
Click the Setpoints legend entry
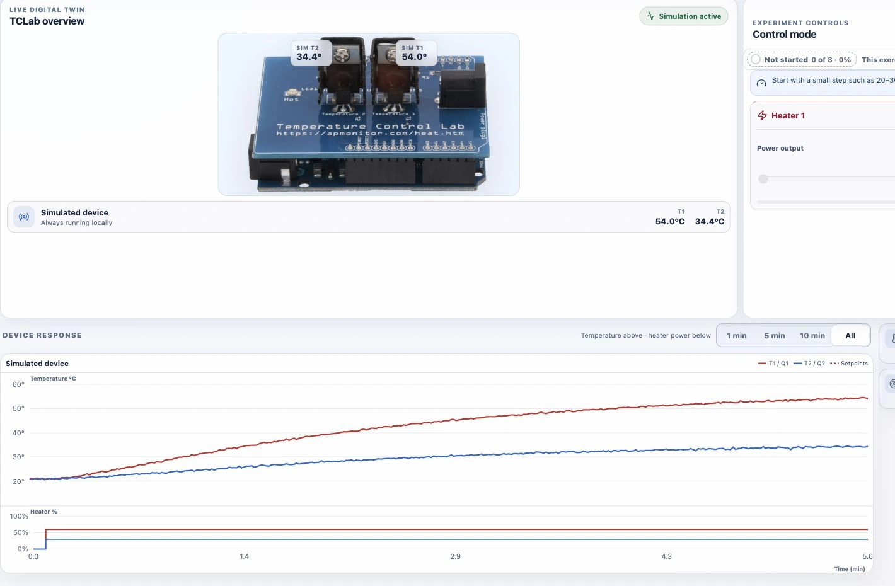coord(849,364)
